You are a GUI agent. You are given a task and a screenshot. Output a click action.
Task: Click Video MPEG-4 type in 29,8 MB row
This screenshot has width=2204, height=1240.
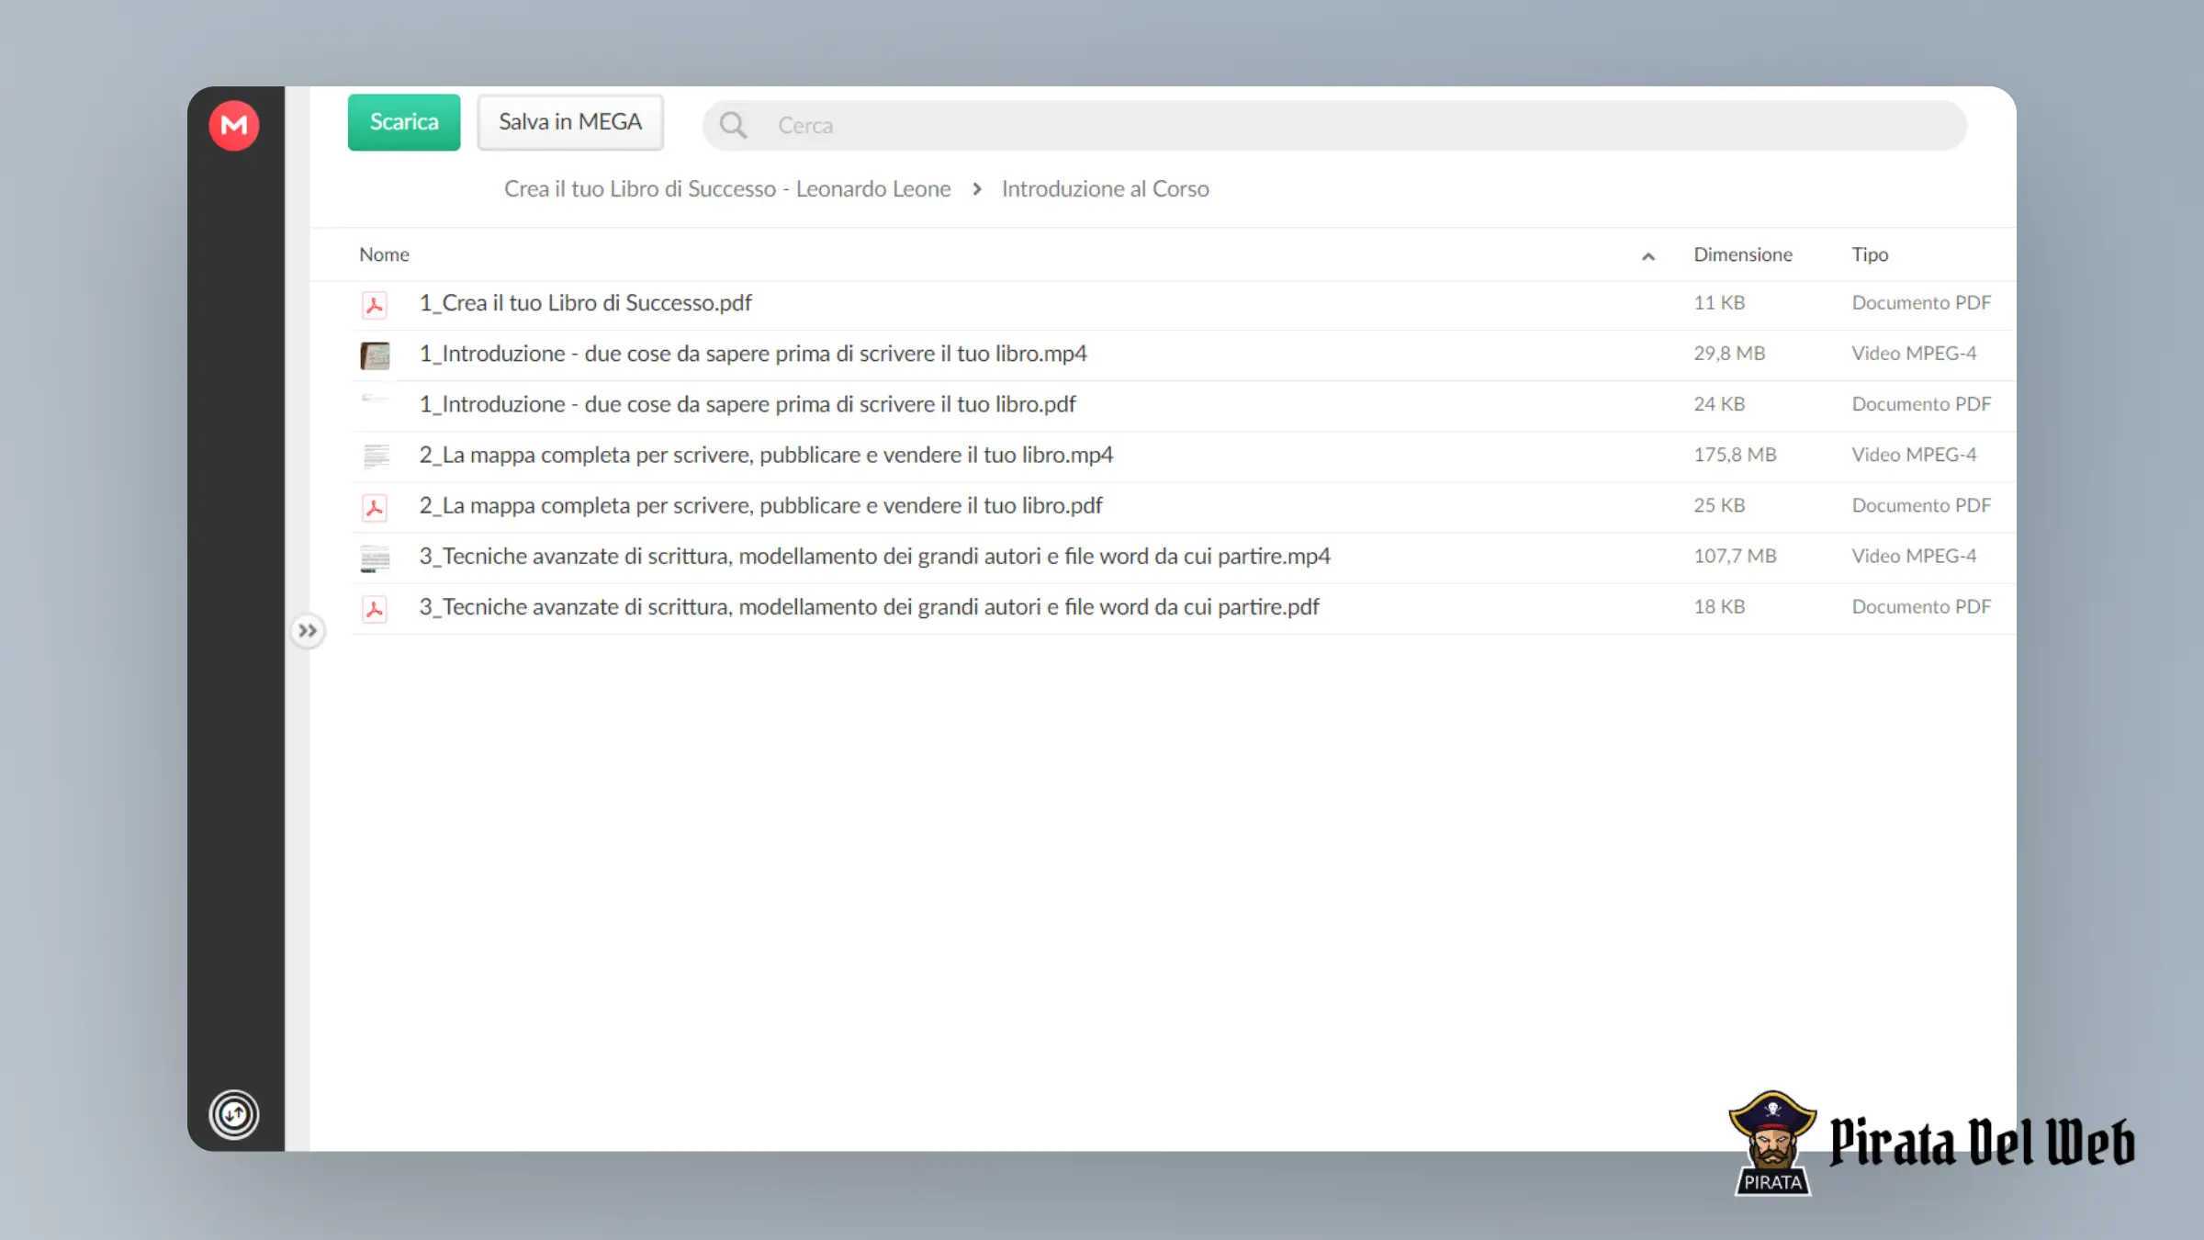[1914, 354]
